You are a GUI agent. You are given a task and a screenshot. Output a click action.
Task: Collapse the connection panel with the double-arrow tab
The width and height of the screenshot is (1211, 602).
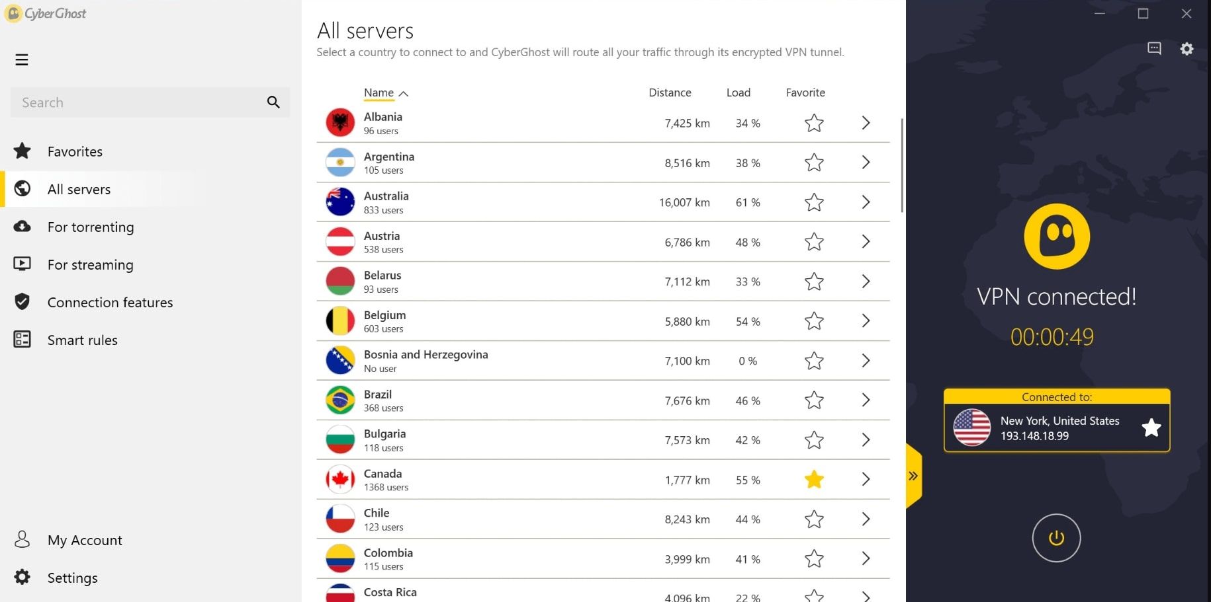[913, 475]
